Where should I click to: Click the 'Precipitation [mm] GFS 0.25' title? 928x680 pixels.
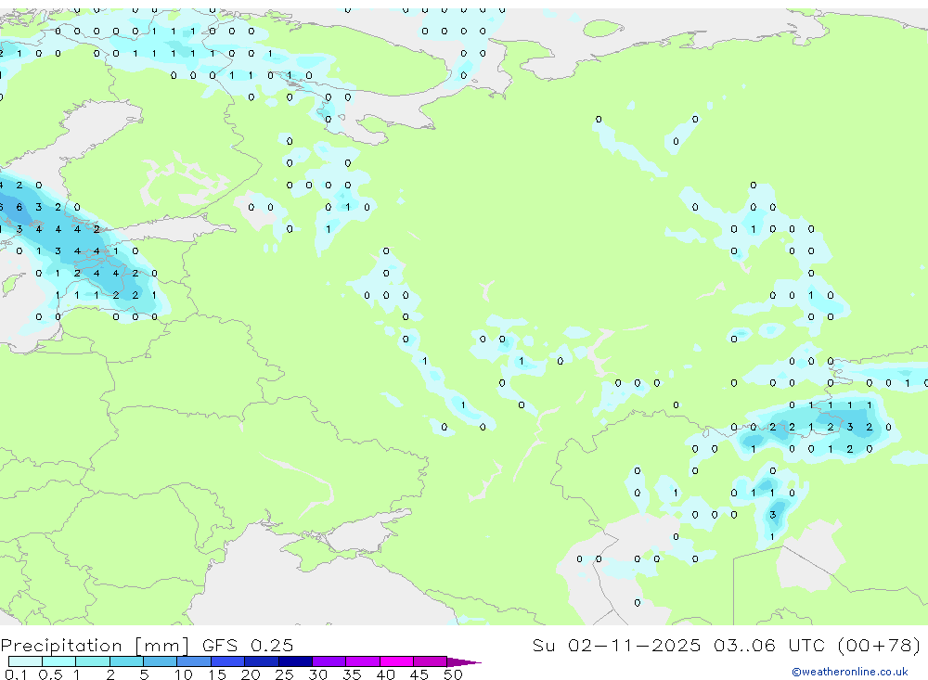147,645
